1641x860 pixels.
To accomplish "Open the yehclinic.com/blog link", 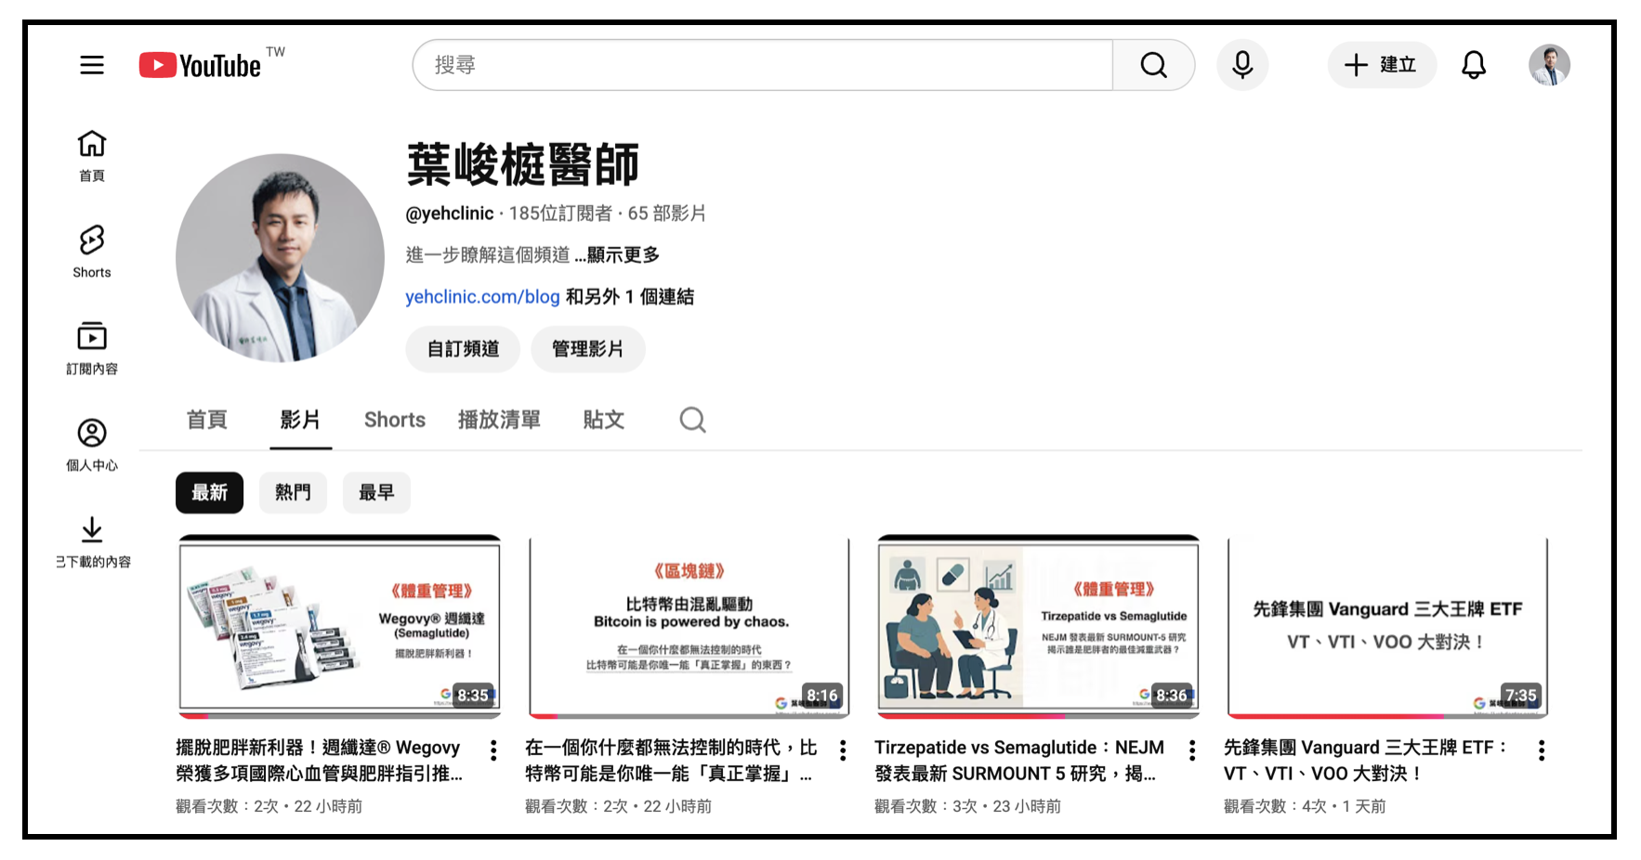I will pos(482,297).
